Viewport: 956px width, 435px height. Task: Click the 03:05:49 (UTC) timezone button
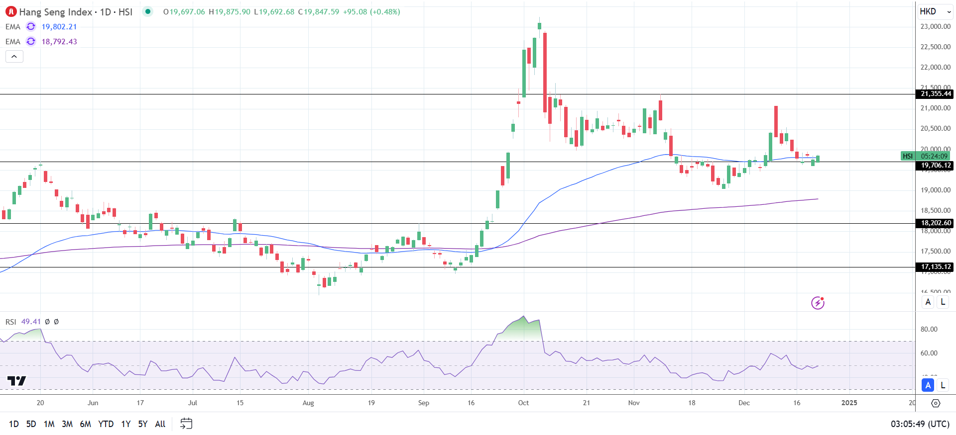pyautogui.click(x=920, y=424)
